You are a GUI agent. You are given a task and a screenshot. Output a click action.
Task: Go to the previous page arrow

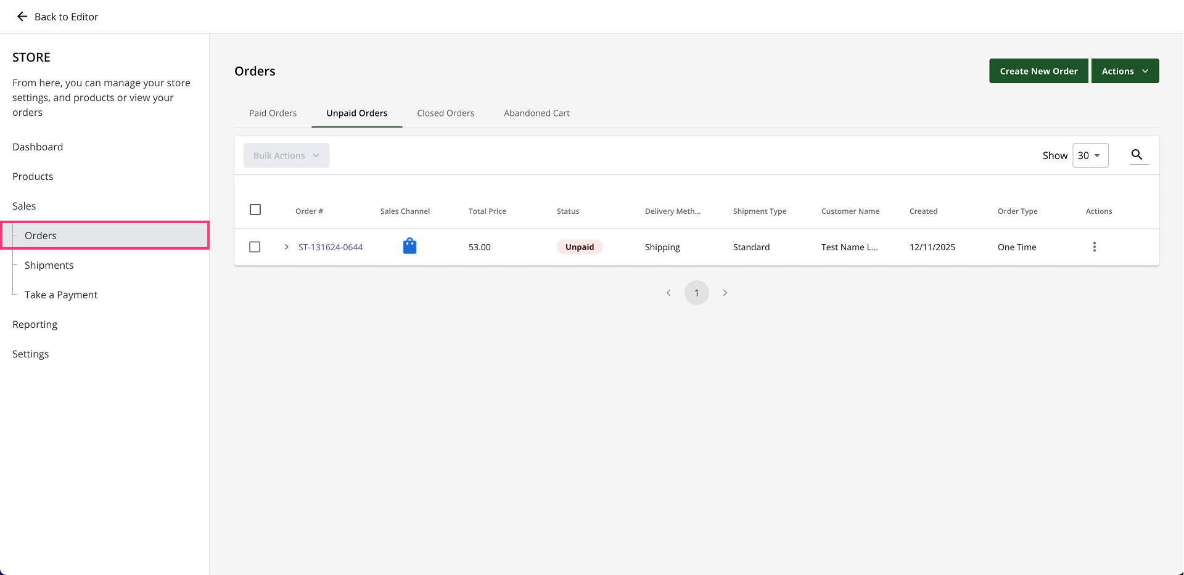(668, 293)
